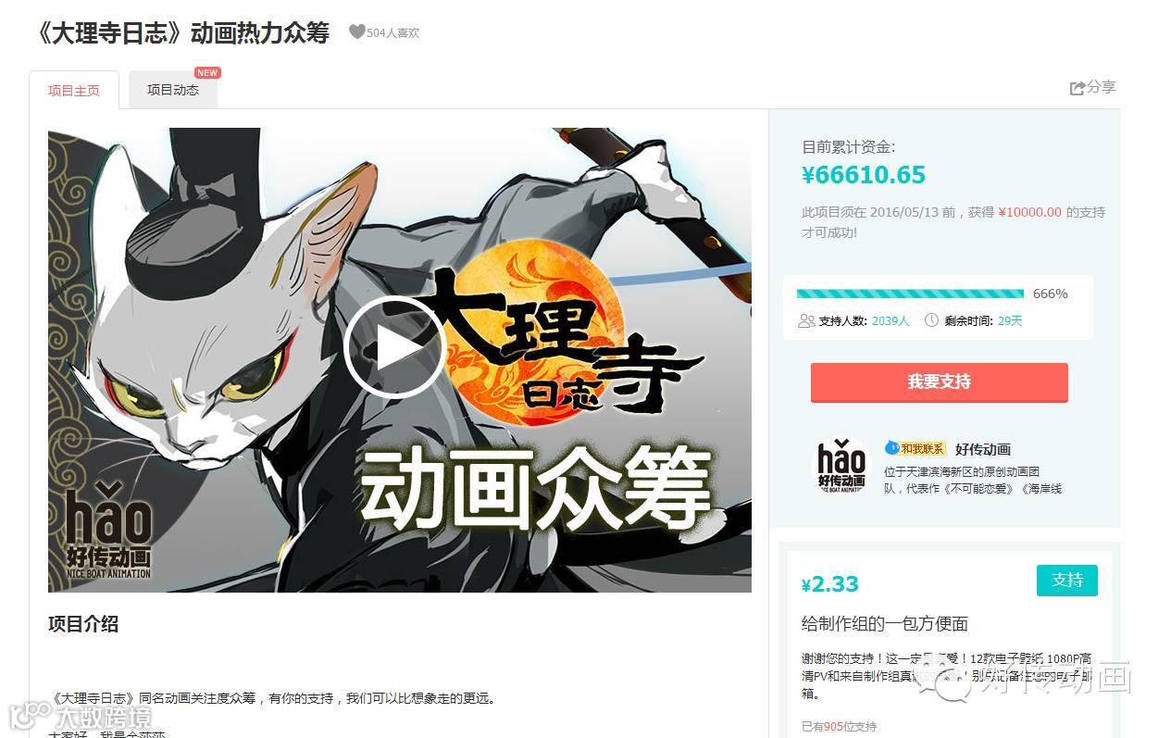Select the 项目主页 tab

(x=74, y=91)
